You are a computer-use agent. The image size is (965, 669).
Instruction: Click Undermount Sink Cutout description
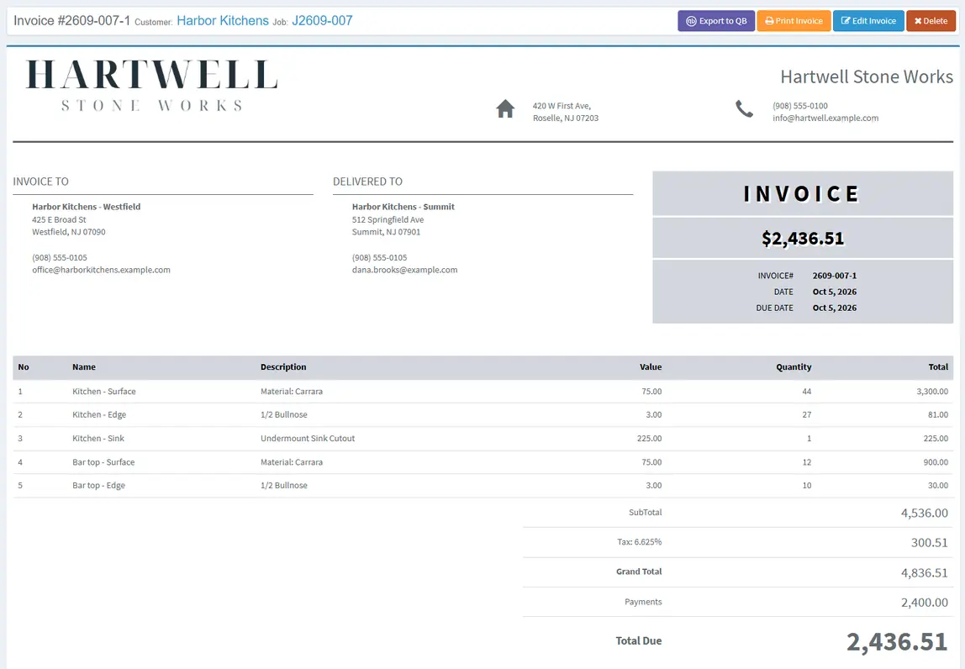[x=308, y=438]
